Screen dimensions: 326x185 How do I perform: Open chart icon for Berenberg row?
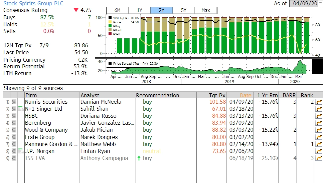point(319,123)
